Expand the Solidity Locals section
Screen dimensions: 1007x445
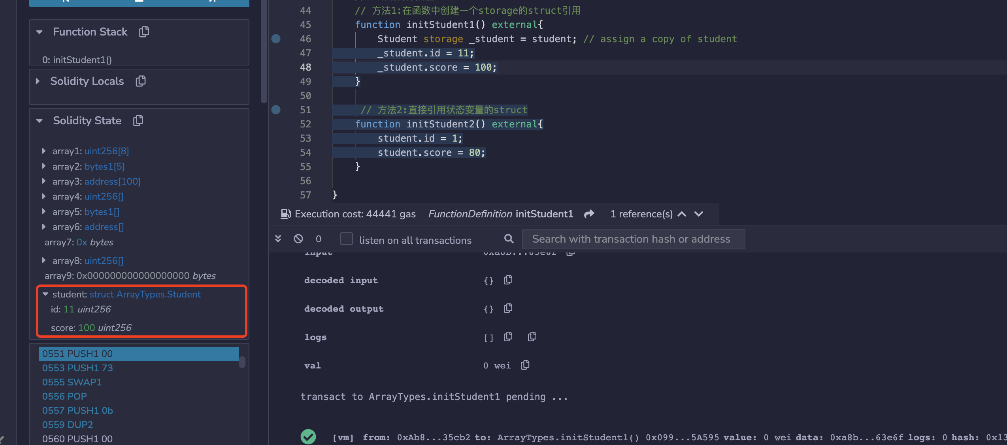[38, 81]
